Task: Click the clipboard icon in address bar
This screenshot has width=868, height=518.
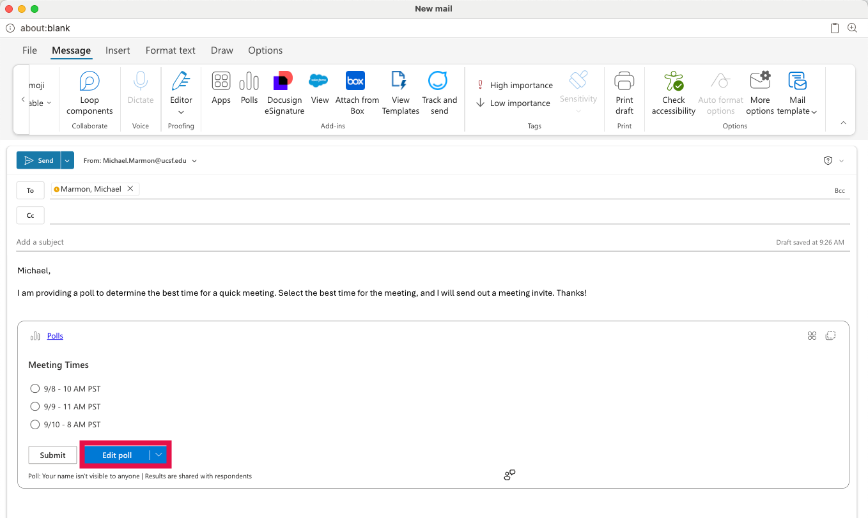Action: [835, 28]
